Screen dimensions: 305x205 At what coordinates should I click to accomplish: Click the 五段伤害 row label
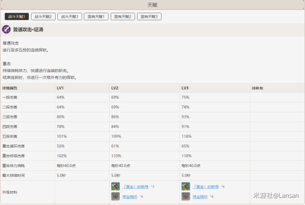click(x=10, y=137)
